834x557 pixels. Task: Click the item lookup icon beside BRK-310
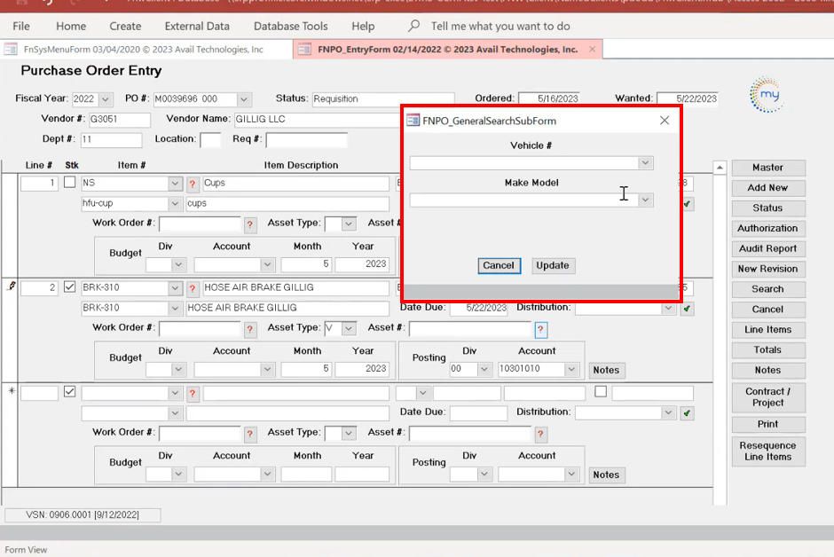(193, 288)
